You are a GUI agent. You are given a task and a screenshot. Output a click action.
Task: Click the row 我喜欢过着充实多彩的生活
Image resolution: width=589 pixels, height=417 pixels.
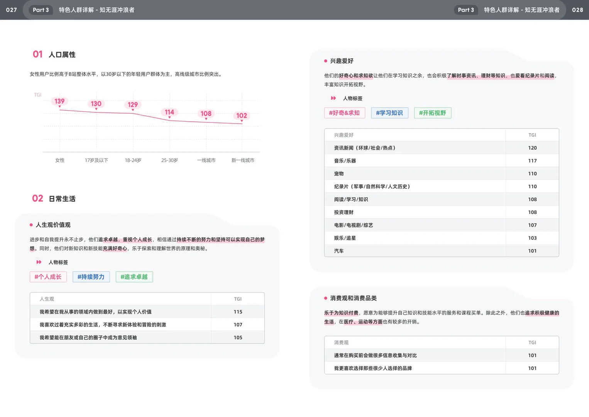pyautogui.click(x=147, y=325)
